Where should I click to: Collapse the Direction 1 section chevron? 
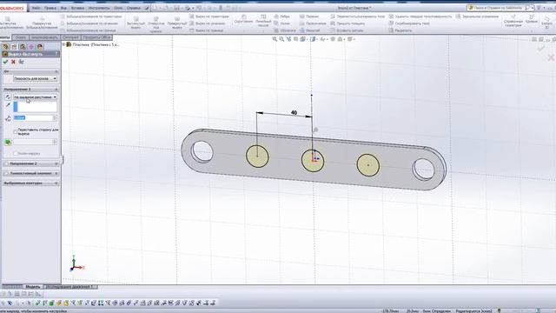[x=56, y=90]
